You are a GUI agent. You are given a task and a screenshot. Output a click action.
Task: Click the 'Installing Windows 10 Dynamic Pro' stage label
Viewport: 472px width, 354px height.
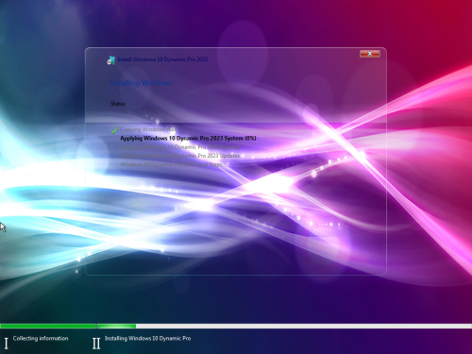[147, 338]
